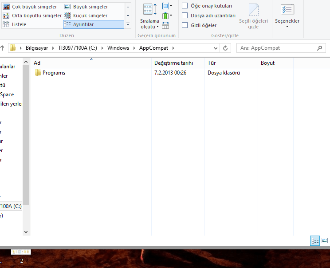Switch to large thumbnails view in status bar
Screen dimensions: 330x268
(325, 240)
